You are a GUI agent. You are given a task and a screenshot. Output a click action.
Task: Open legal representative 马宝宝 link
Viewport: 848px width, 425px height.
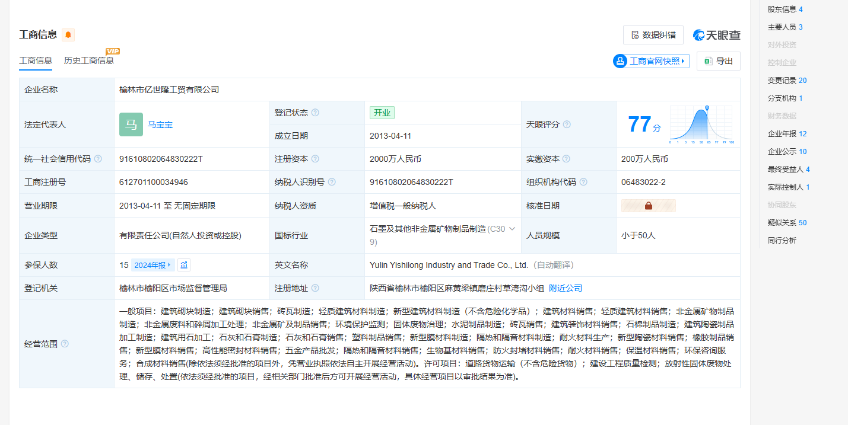coord(160,124)
